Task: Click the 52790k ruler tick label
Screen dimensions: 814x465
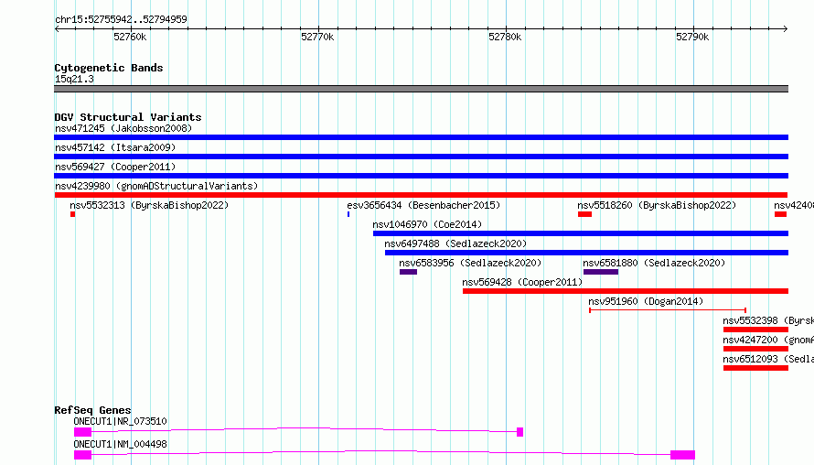Action: pos(692,37)
